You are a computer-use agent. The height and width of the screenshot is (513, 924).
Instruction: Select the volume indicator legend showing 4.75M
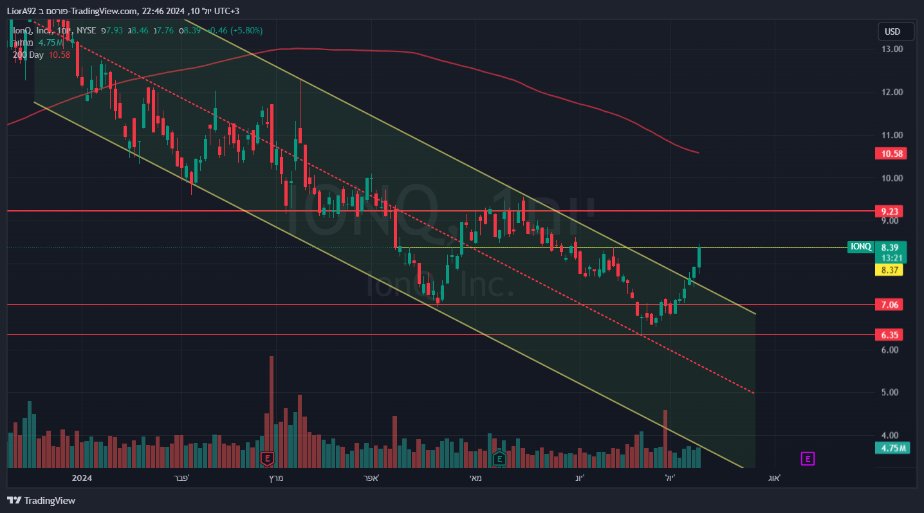coord(38,42)
